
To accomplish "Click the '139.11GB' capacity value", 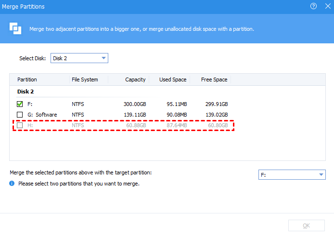I will [135, 115].
